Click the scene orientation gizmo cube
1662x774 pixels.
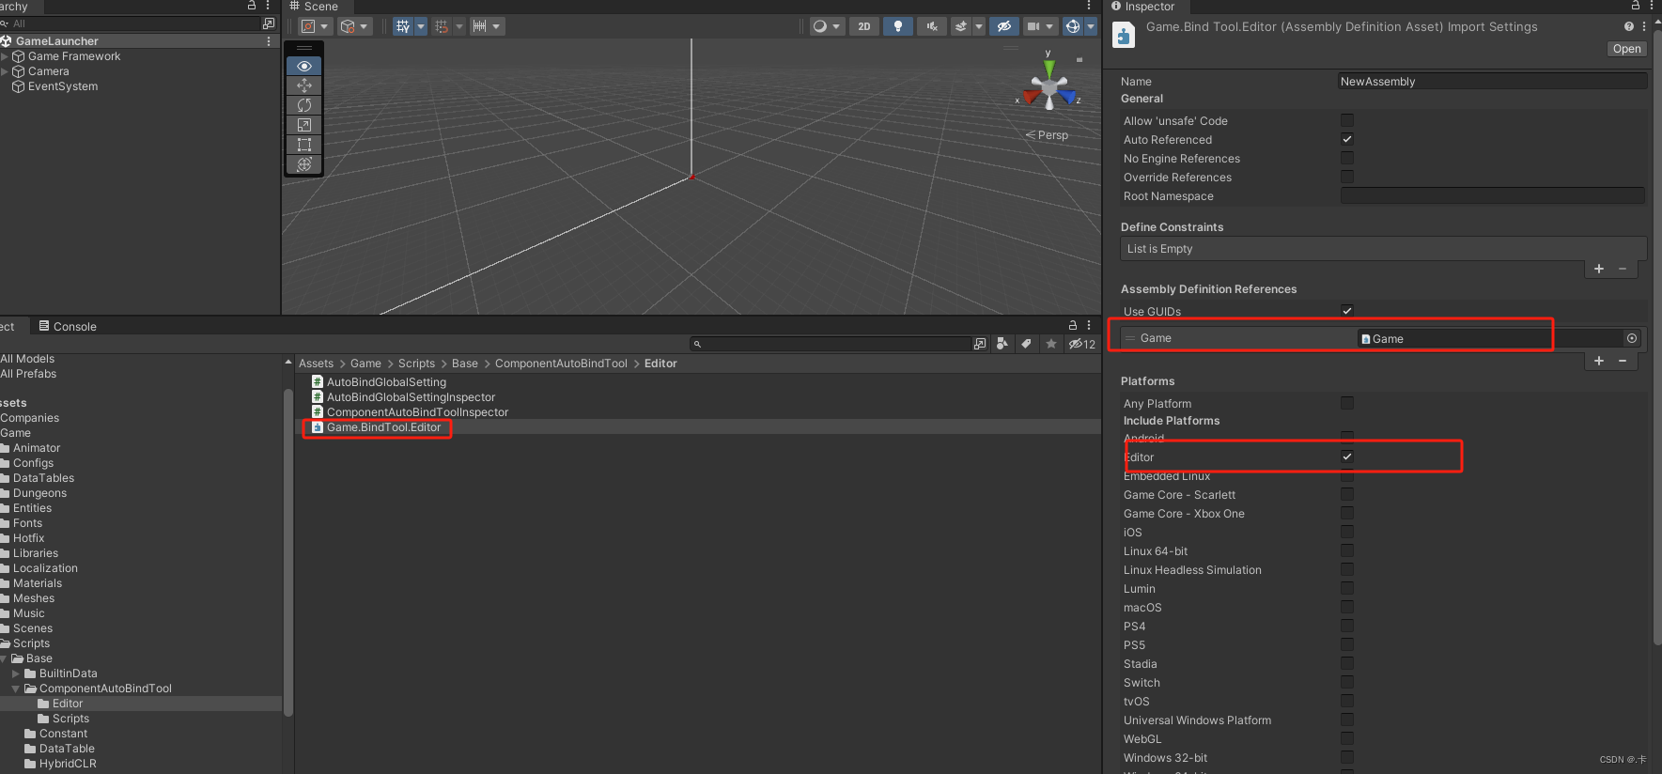point(1049,88)
